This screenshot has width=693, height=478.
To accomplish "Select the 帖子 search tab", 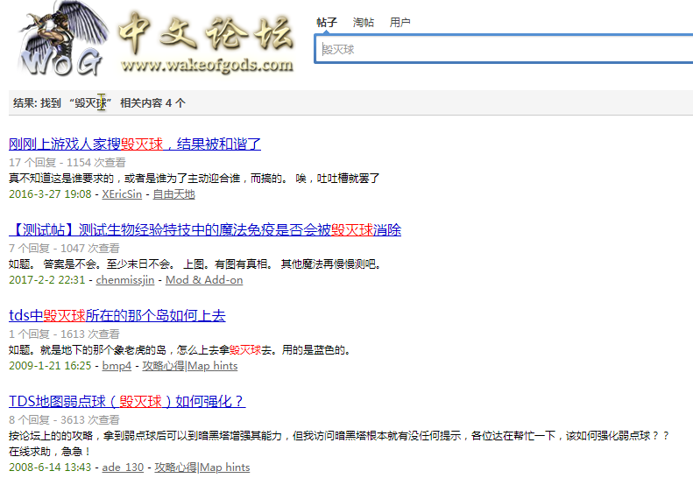I will tap(327, 22).
